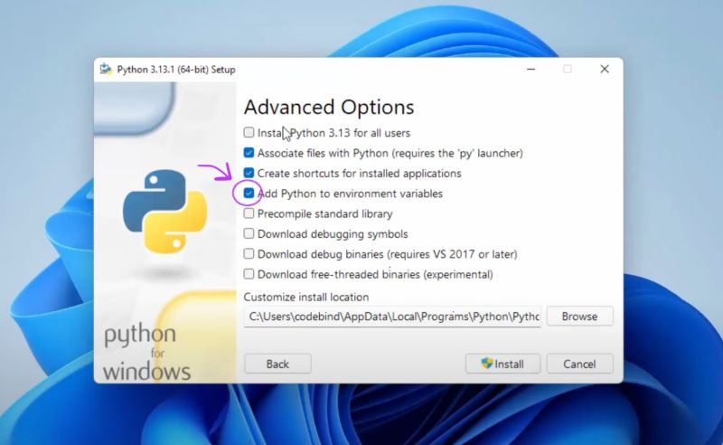
Task: Click the Browse button for install location
Action: tap(579, 317)
